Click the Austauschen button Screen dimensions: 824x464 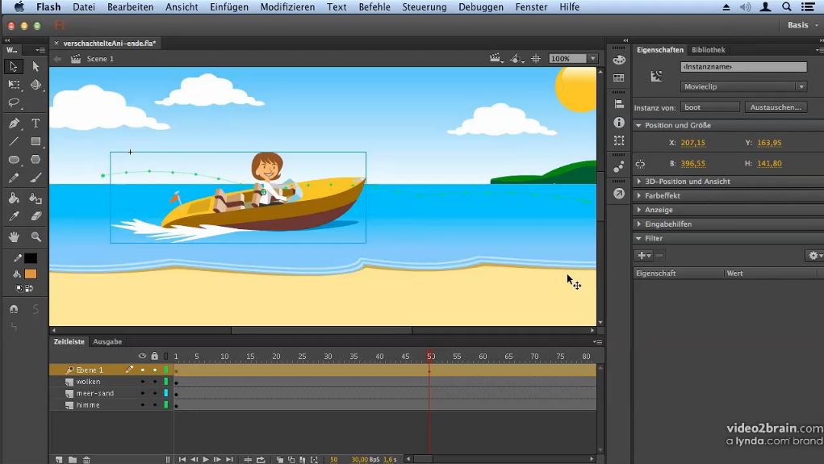tap(776, 107)
